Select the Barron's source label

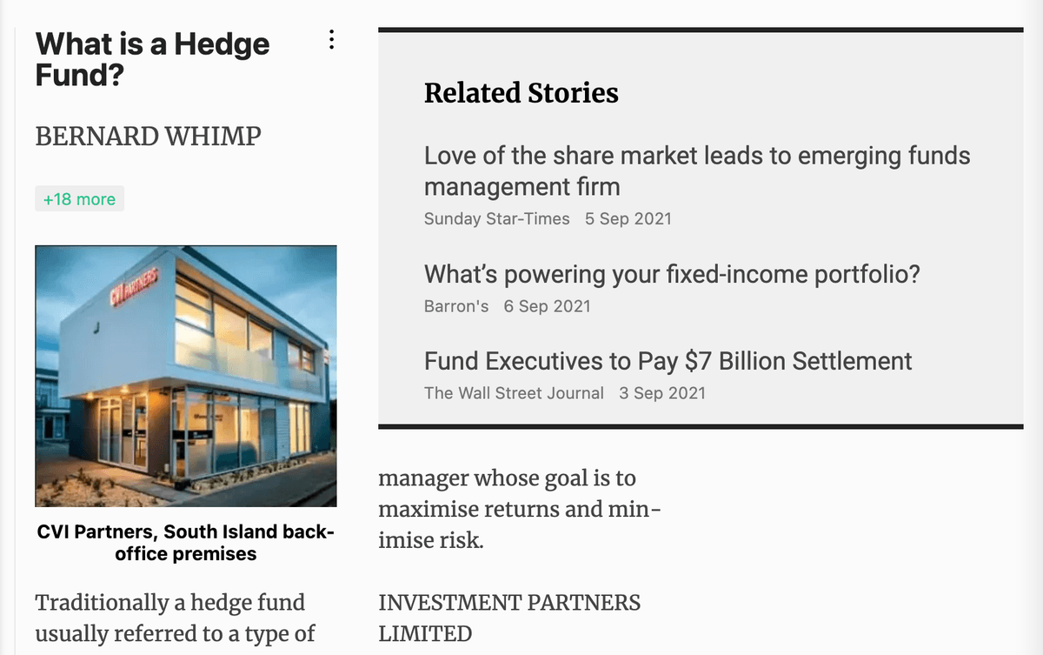pos(455,306)
